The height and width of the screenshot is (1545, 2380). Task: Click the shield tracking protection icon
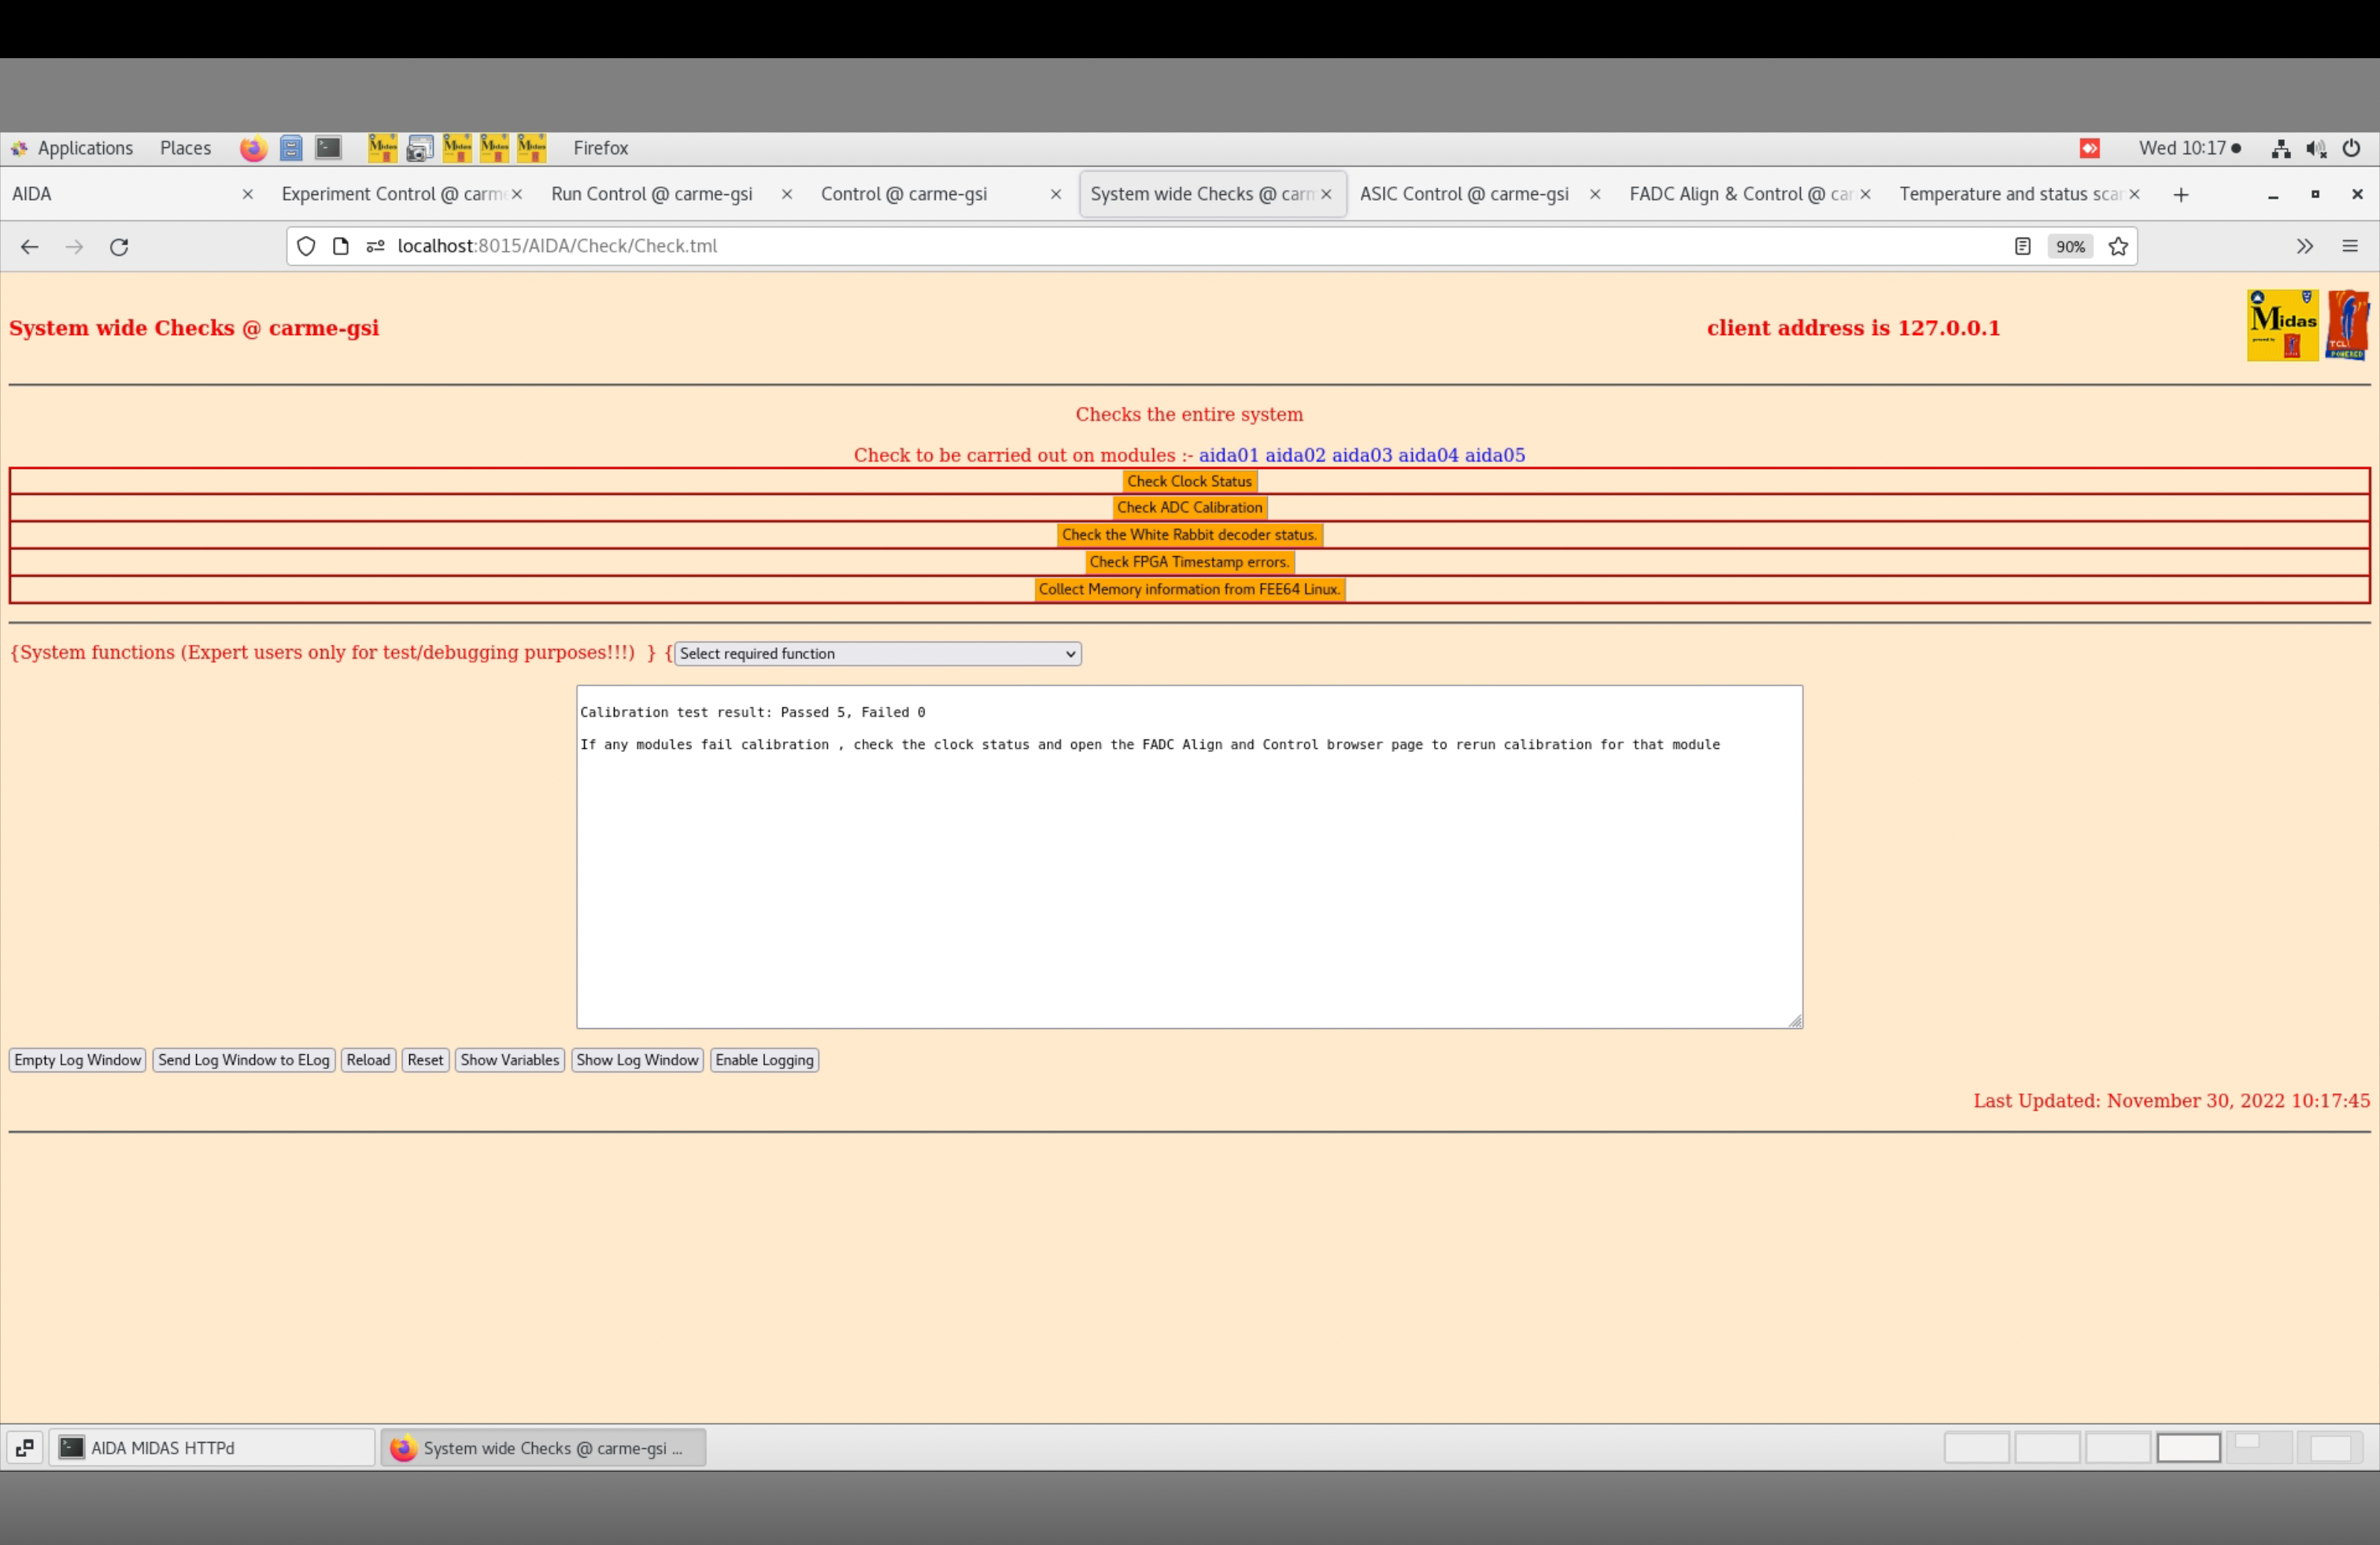click(x=306, y=247)
